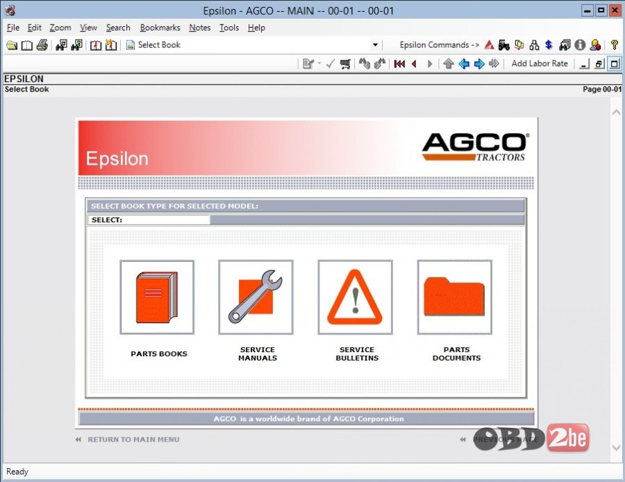The image size is (625, 482).
Task: Open the Zoom menu
Action: pos(60,28)
